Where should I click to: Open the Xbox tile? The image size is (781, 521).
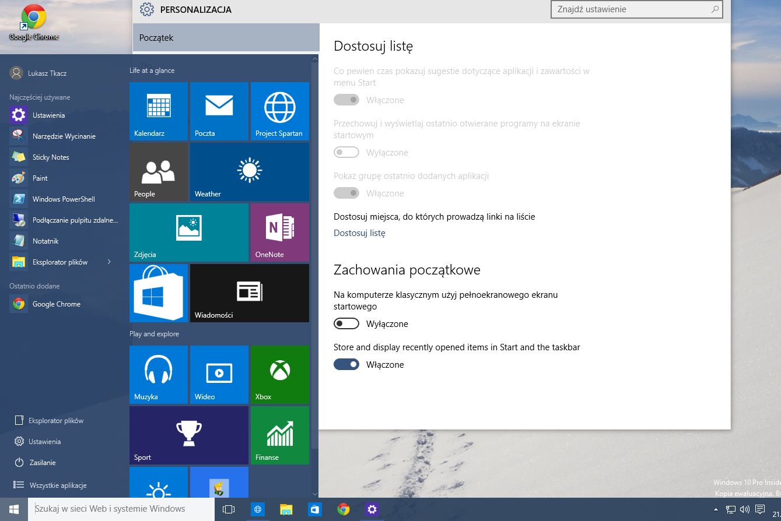click(x=280, y=375)
